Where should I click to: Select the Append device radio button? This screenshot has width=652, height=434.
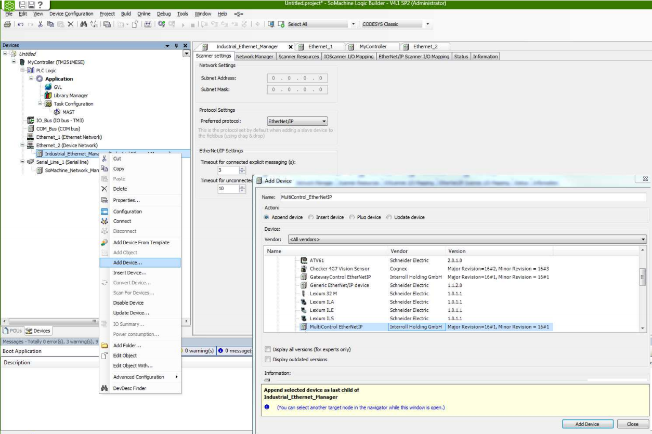267,217
